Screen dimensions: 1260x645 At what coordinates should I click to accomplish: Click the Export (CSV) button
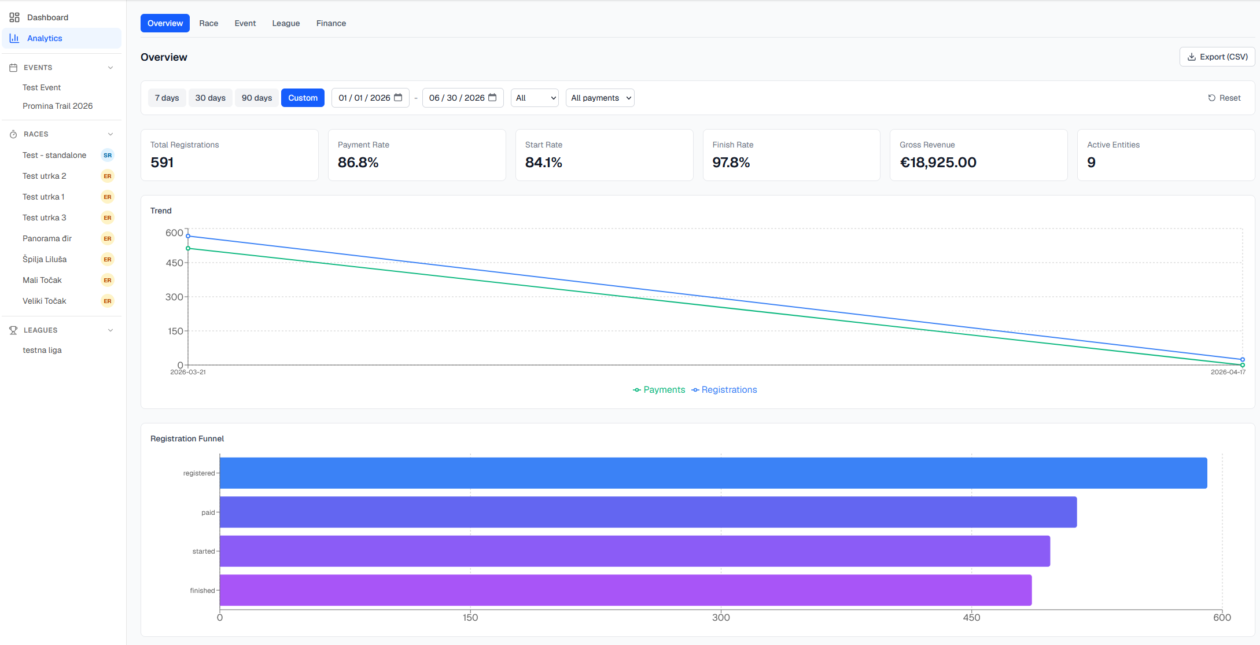[1217, 57]
